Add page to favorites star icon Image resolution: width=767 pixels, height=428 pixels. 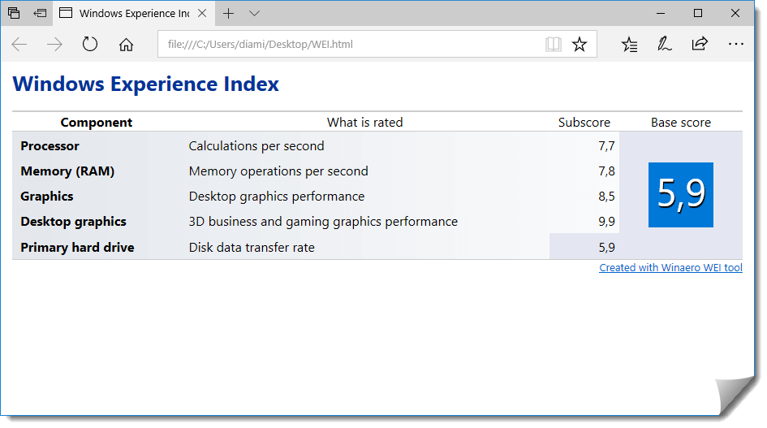(580, 45)
